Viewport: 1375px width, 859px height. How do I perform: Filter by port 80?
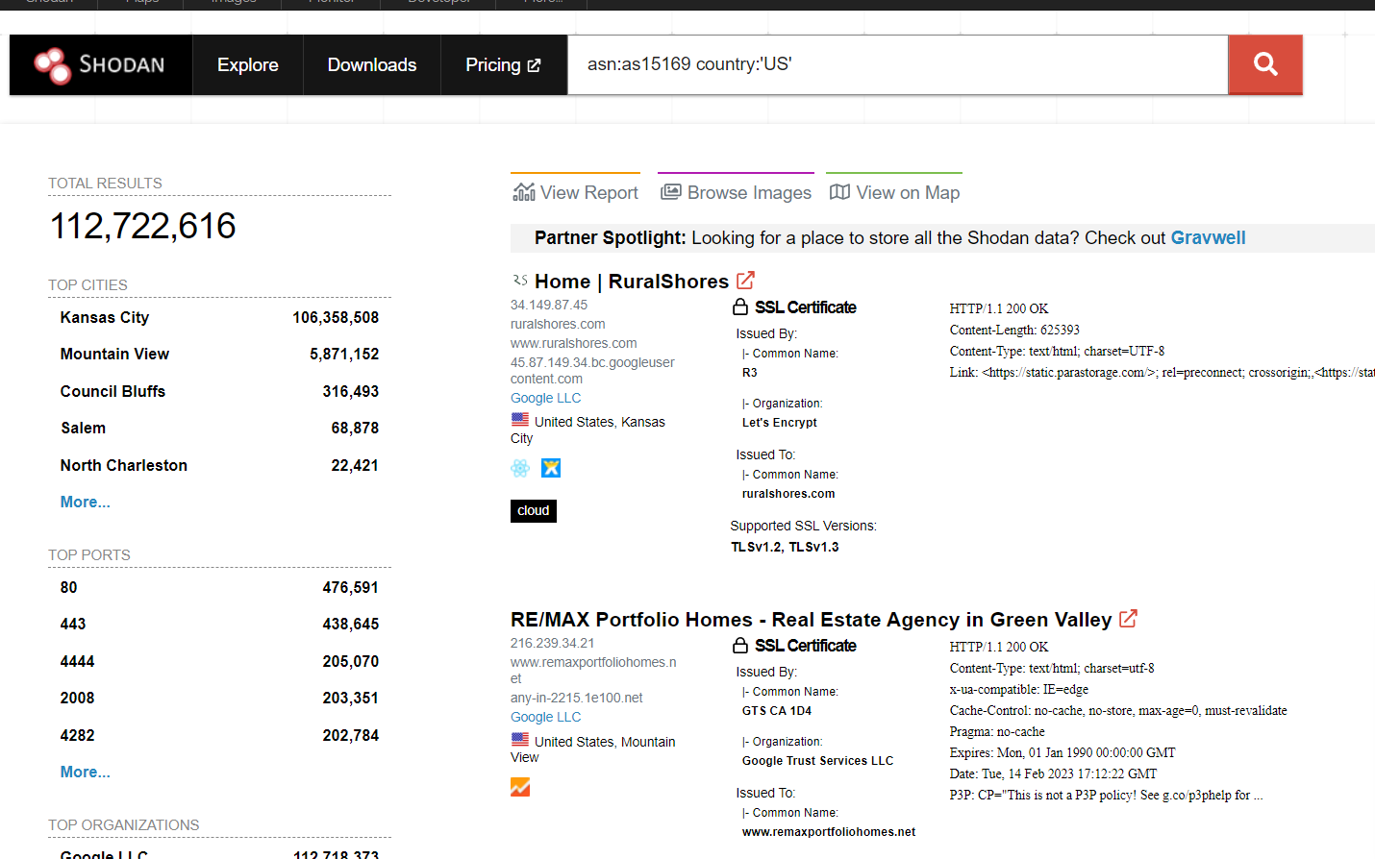coord(68,587)
